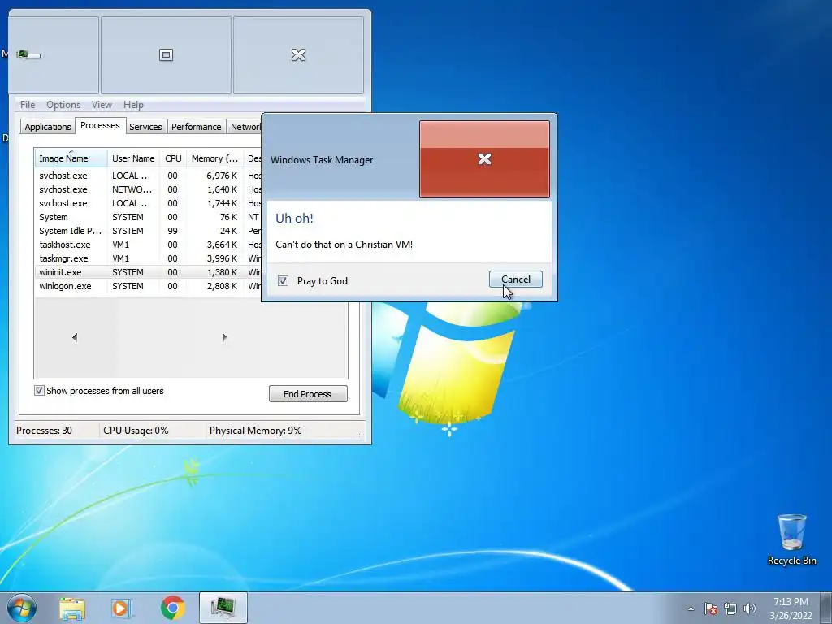The height and width of the screenshot is (624, 832).
Task: Select the System Idle P... row
Action: click(148, 231)
